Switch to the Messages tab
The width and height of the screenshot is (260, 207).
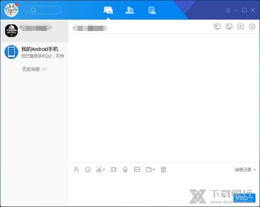tap(108, 10)
